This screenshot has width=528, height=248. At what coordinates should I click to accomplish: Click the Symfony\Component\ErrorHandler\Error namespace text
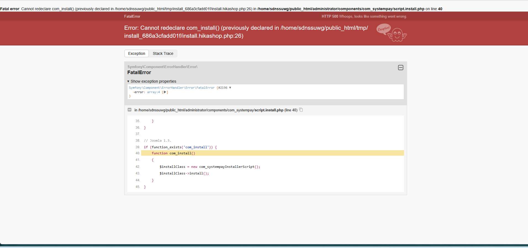[x=162, y=67]
